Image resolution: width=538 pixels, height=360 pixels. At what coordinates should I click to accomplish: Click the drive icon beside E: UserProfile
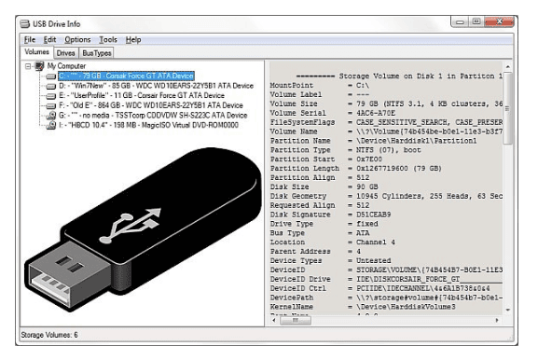pos(50,96)
